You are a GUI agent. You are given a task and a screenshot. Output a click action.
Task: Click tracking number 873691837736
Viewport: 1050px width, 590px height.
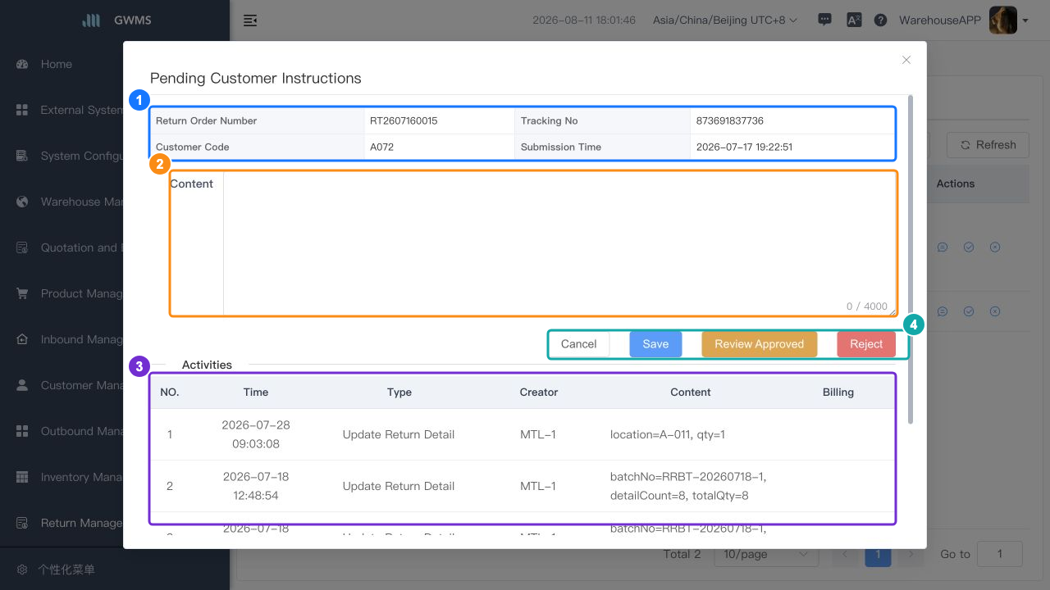[x=729, y=120]
